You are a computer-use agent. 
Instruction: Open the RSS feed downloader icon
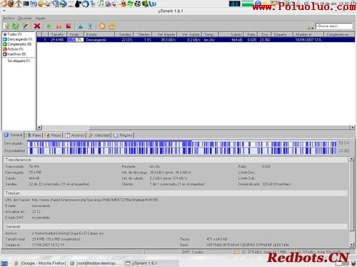point(102,26)
